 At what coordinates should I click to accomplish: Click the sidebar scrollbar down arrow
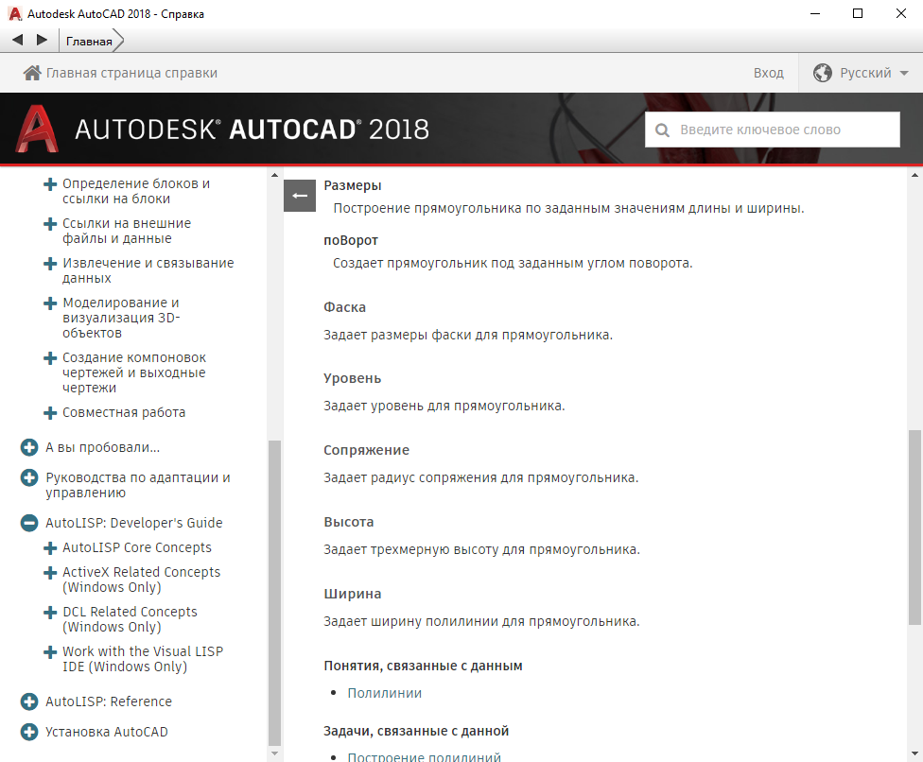274,753
